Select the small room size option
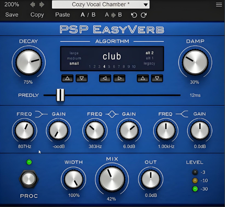This screenshot has width=225, height=207. click(74, 63)
